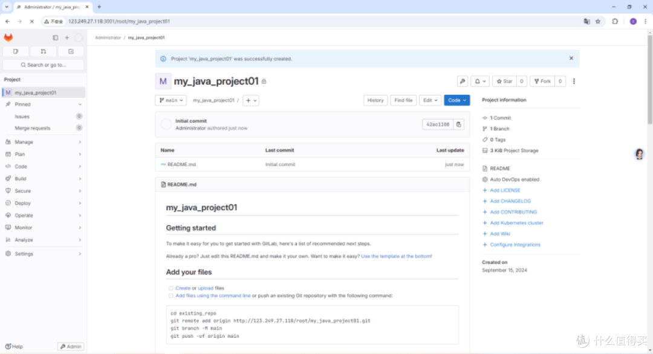
Task: Open the project more-actions kebab menu
Action: coord(574,82)
